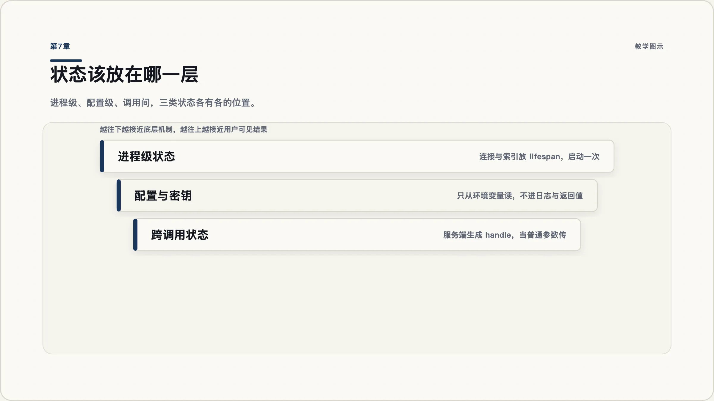This screenshot has height=401, width=714.
Task: Select the title 状态该放在哪一层
Action: point(124,75)
